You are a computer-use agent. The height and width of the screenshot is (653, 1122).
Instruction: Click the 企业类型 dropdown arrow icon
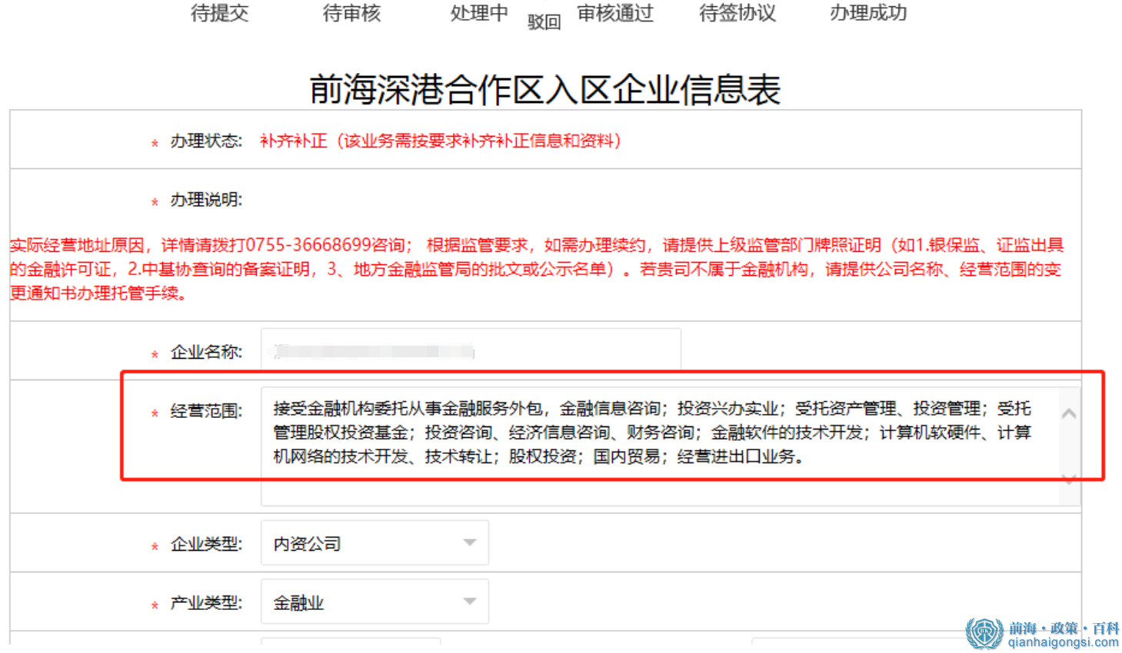tap(470, 542)
